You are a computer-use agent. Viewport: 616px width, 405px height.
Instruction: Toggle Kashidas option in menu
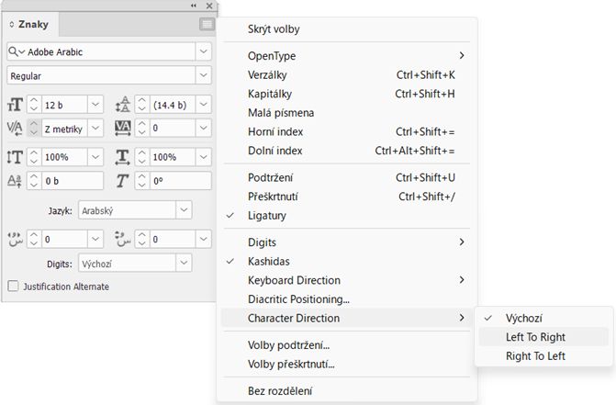click(346, 261)
